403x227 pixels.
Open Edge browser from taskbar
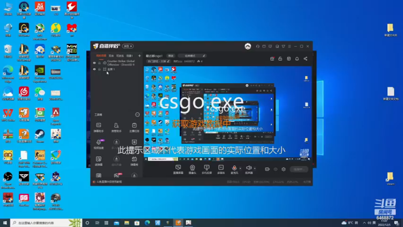tap(147, 222)
